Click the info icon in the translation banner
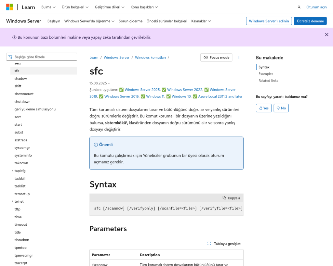Image resolution: width=333 pixels, height=266 pixels. [14, 37]
